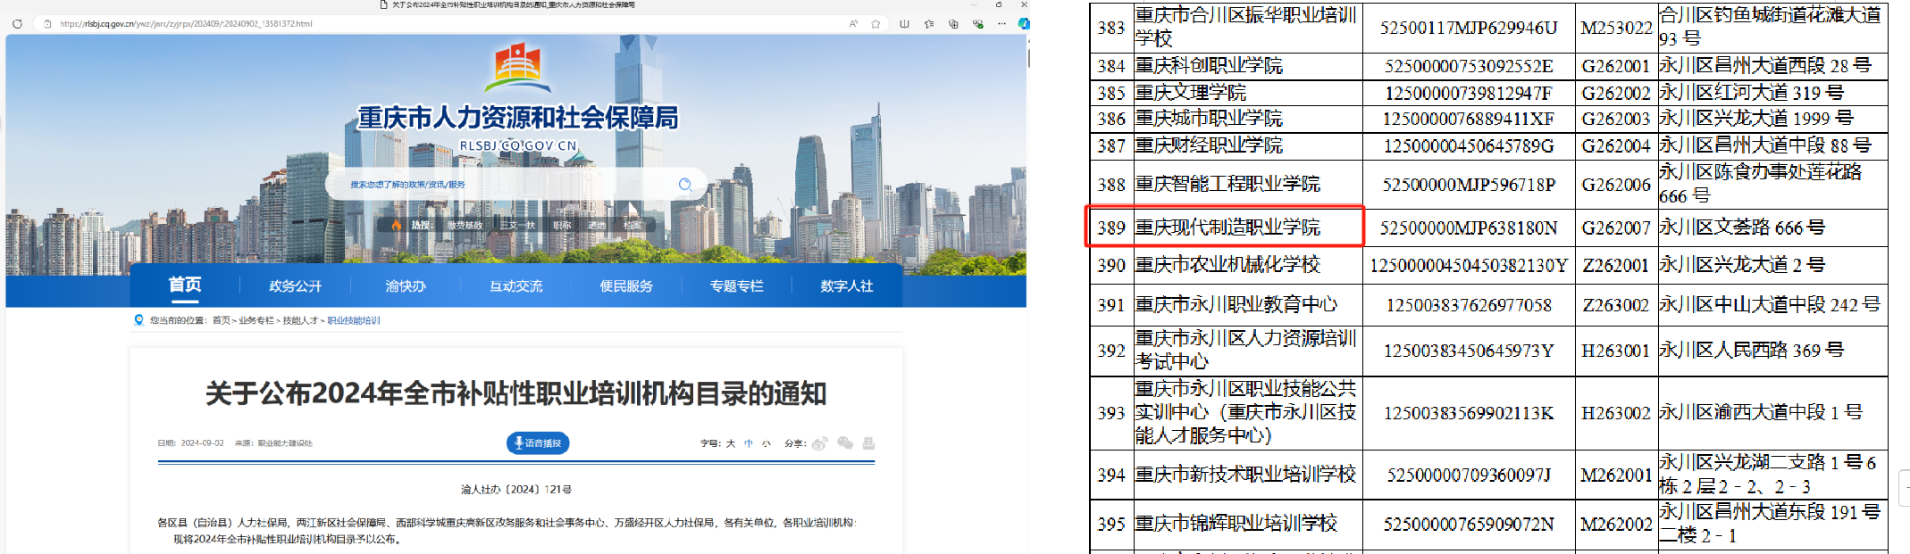The image size is (1910, 554).
Task: Open the site information lock icon in address bar
Action: pyautogui.click(x=47, y=24)
